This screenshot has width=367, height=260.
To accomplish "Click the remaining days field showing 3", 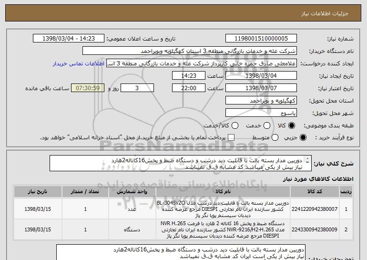I will [137, 88].
